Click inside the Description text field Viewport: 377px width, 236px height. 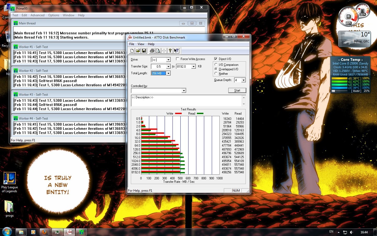pos(186,101)
